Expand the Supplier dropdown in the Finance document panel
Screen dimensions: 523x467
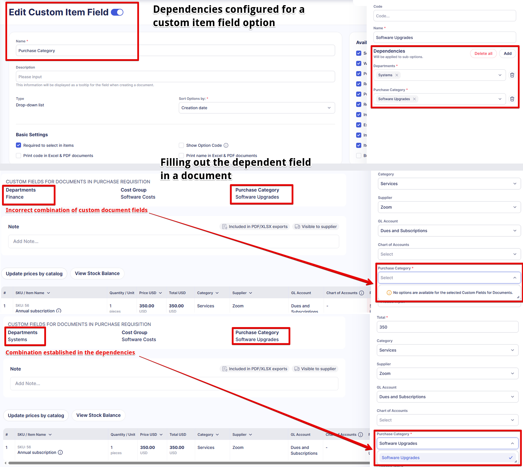coord(449,207)
